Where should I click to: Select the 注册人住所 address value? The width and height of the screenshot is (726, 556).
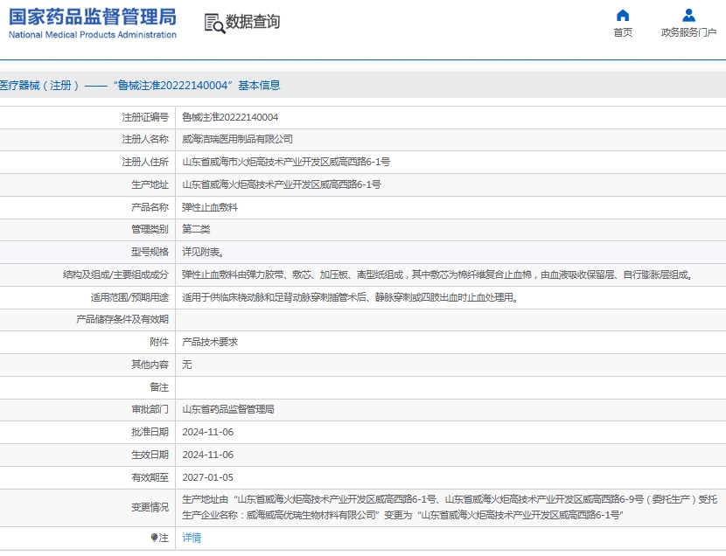pyautogui.click(x=286, y=162)
